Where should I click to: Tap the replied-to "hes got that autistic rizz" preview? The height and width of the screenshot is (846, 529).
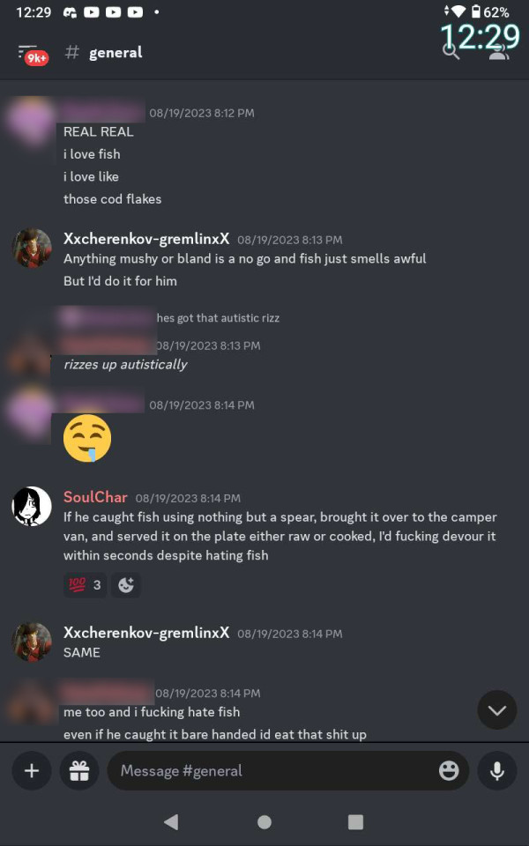(218, 318)
